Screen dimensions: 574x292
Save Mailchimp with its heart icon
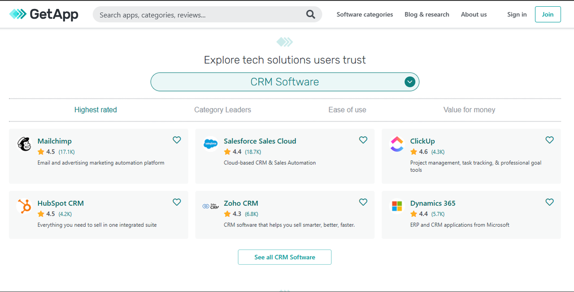[x=177, y=140]
